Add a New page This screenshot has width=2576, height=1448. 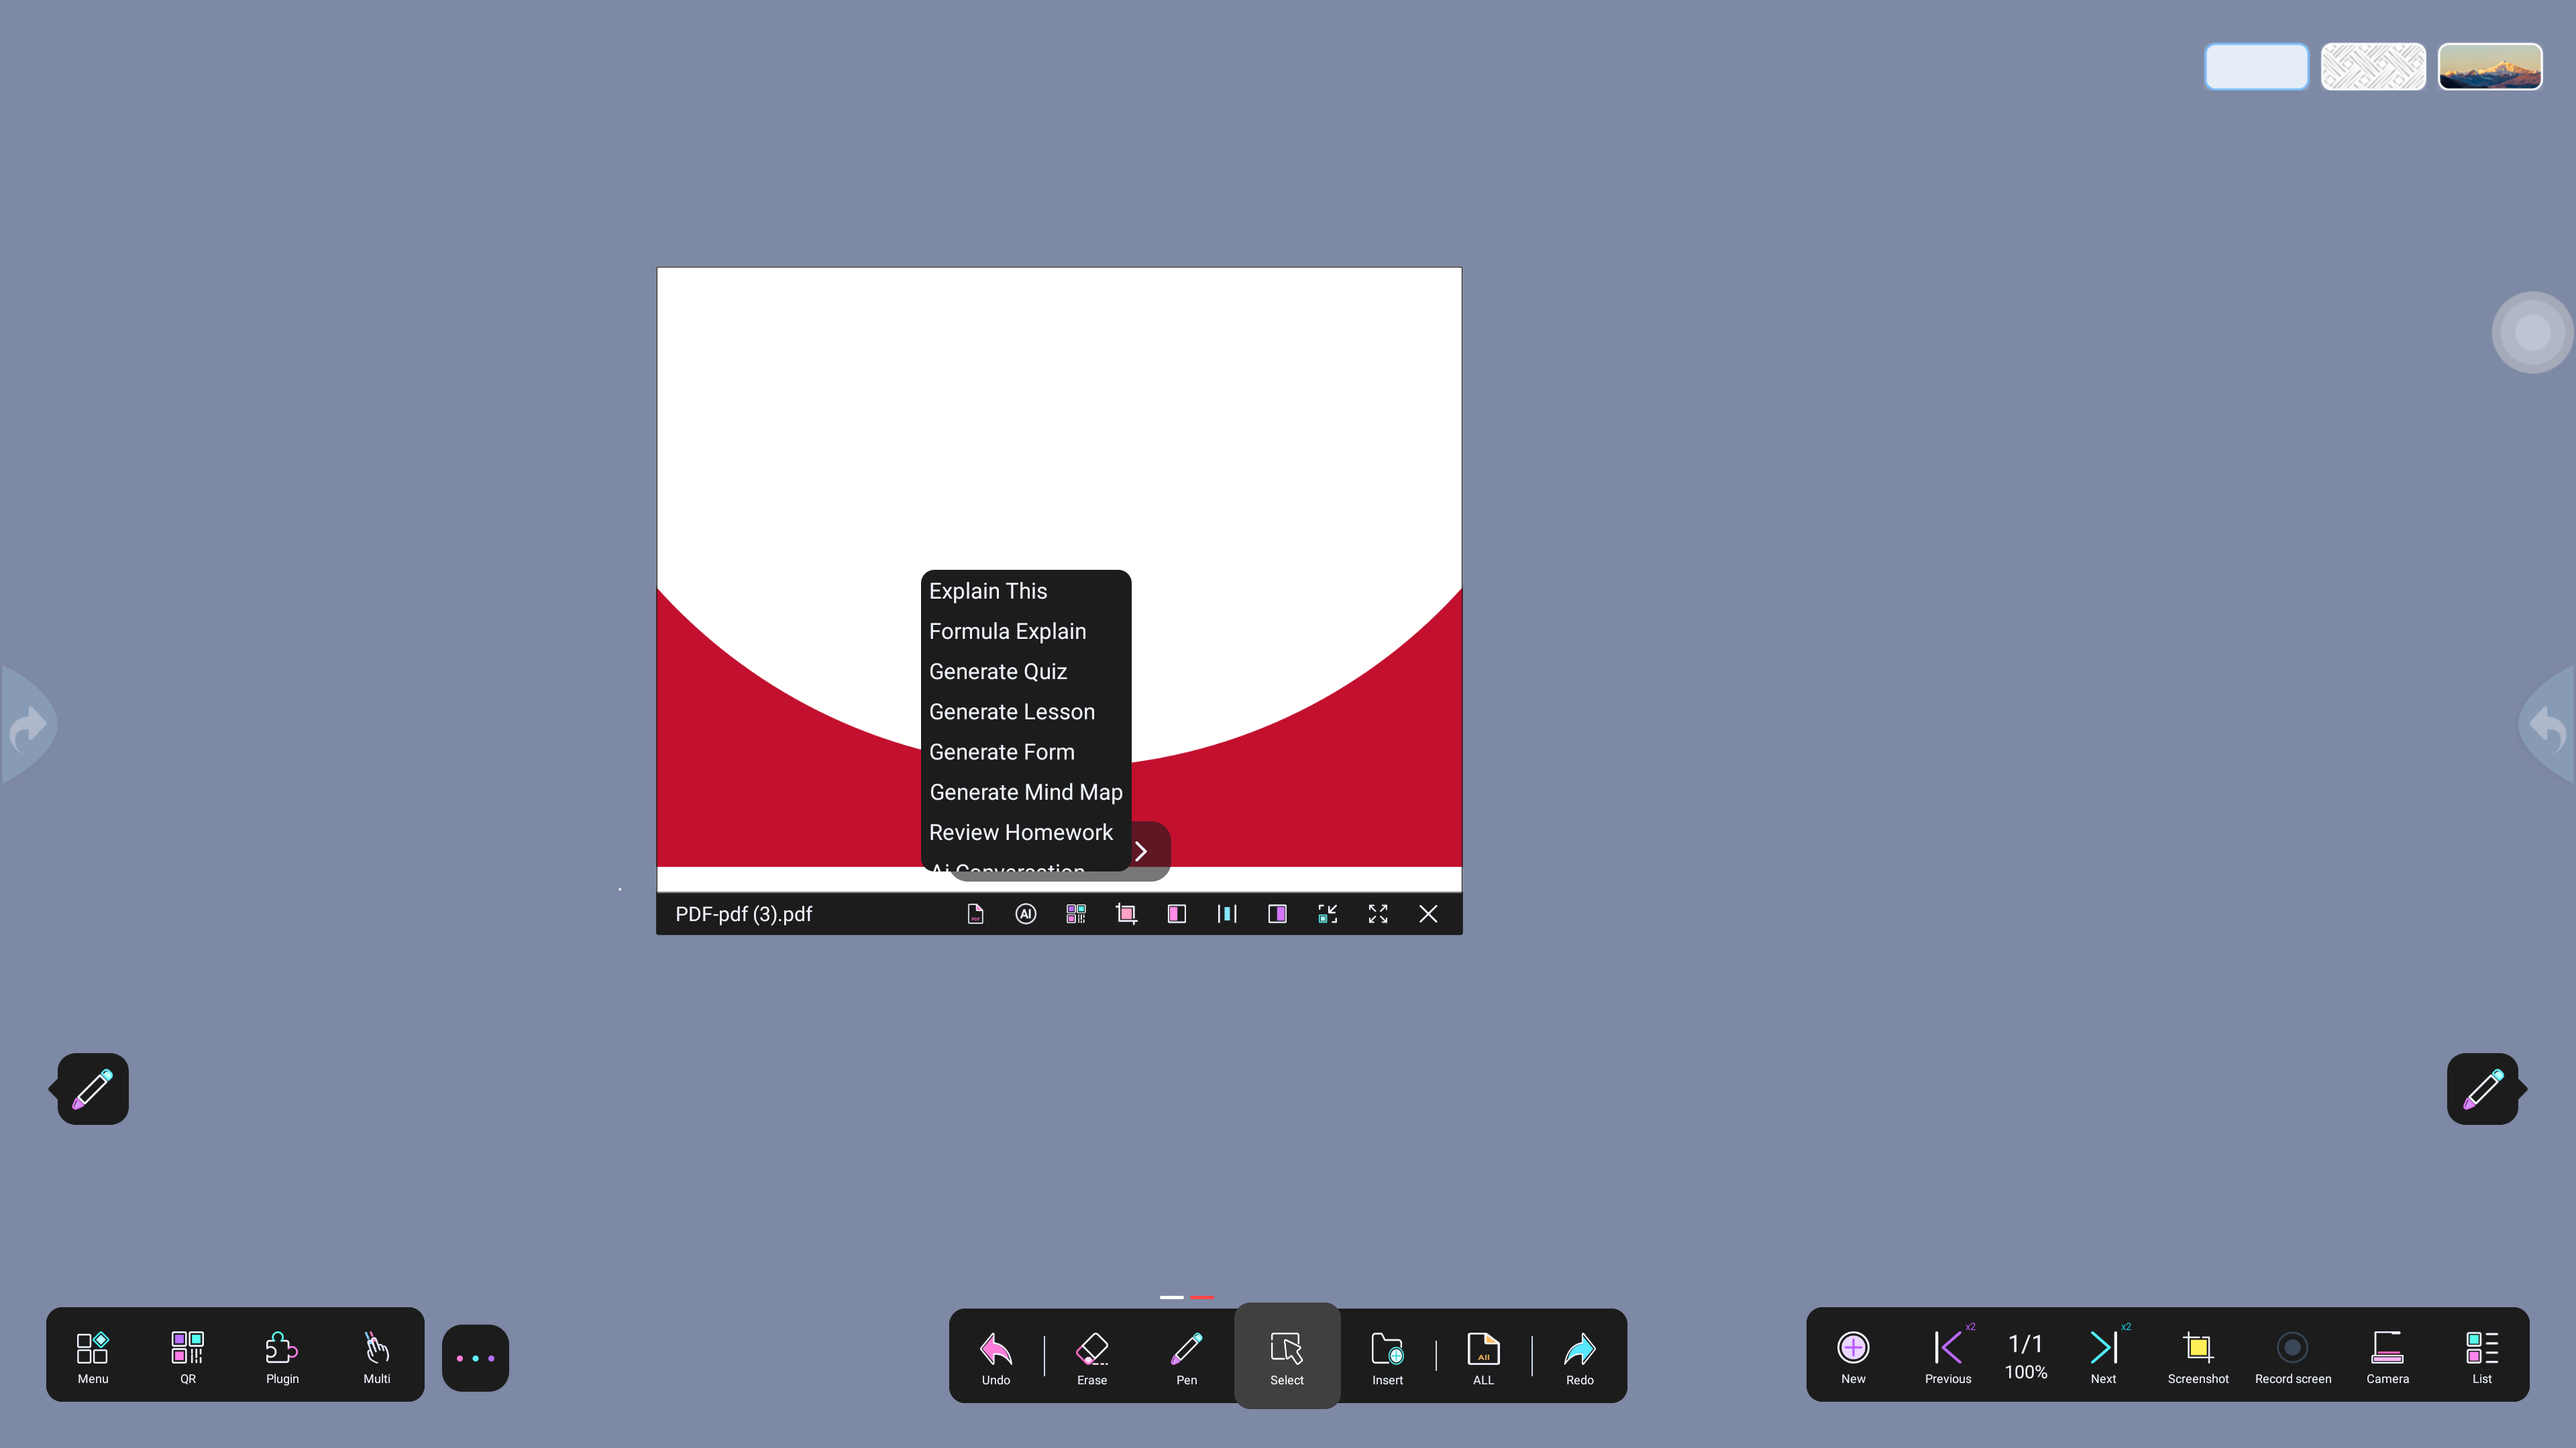[1853, 1356]
